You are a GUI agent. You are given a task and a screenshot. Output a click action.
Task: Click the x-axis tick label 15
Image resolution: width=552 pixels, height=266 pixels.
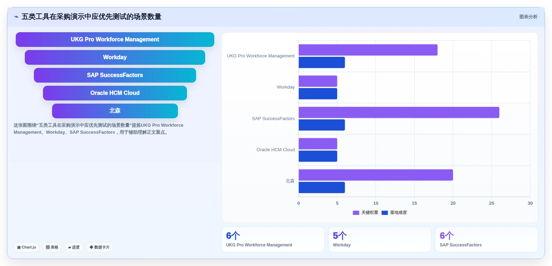pos(414,203)
